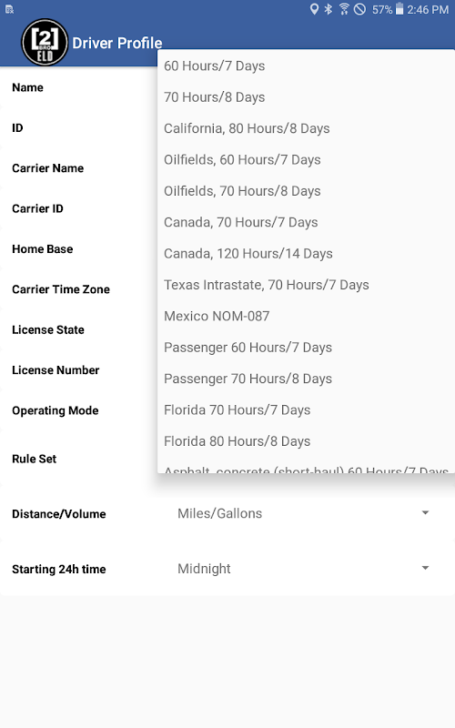Tap the Bluetooth status bar icon

[329, 9]
